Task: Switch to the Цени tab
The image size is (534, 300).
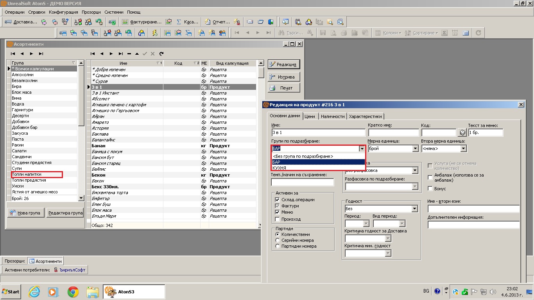Action: point(310,116)
